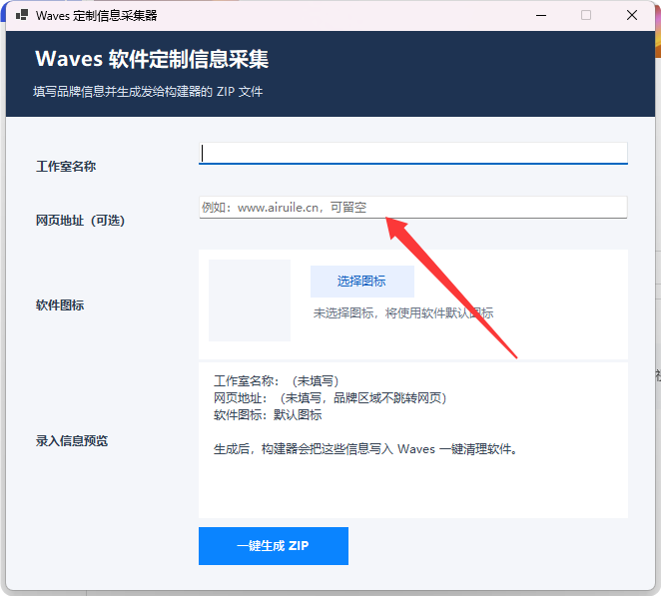Viewport: 661px width, 596px height.
Task: Click the 录入信息预览 label
Action: pyautogui.click(x=72, y=441)
